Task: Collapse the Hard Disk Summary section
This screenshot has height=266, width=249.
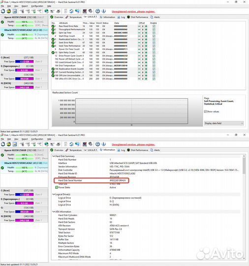Action: click(x=54, y=156)
